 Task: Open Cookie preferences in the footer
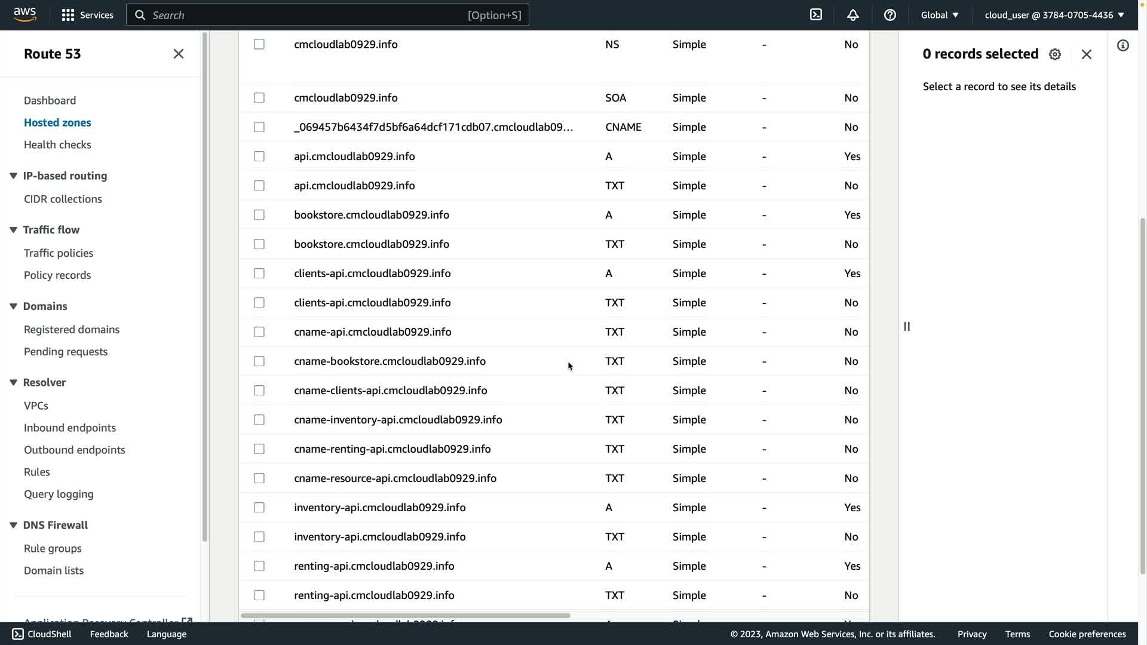tap(1087, 634)
